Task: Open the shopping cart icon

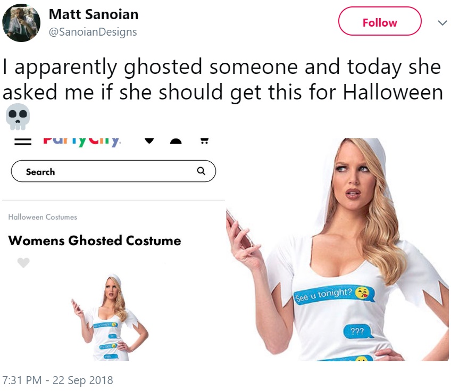Action: pyautogui.click(x=205, y=141)
